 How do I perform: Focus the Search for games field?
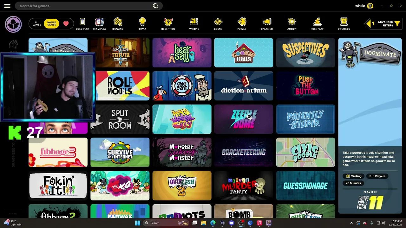click(x=89, y=6)
